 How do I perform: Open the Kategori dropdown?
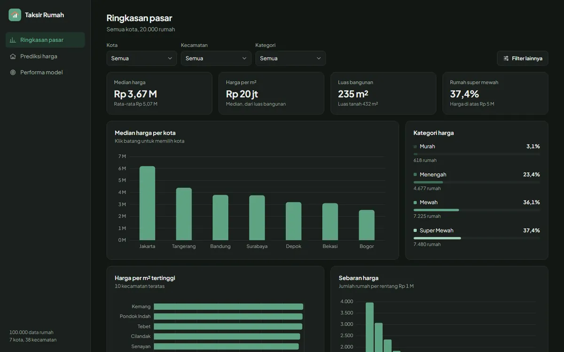[290, 58]
